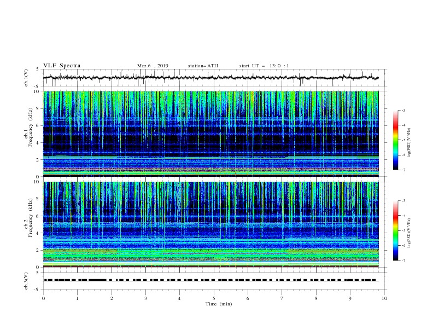Click the time axis tick '7'

282,298
